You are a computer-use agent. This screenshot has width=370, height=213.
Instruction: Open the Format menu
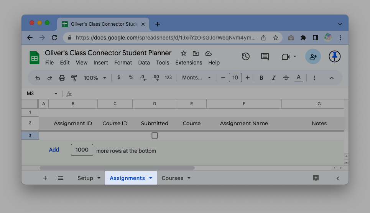[123, 63]
